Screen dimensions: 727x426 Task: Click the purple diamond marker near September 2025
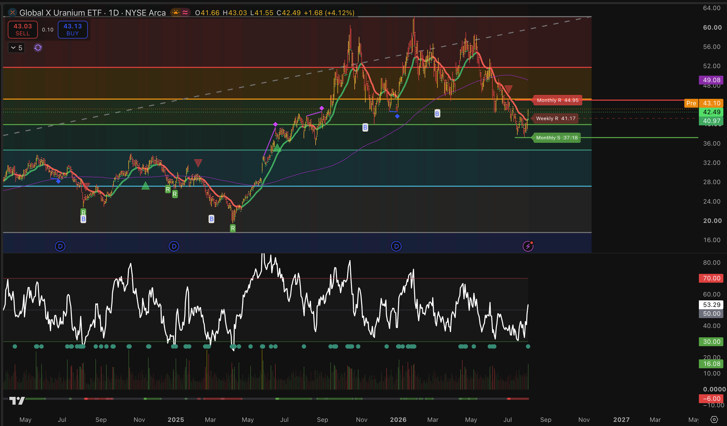(322, 108)
